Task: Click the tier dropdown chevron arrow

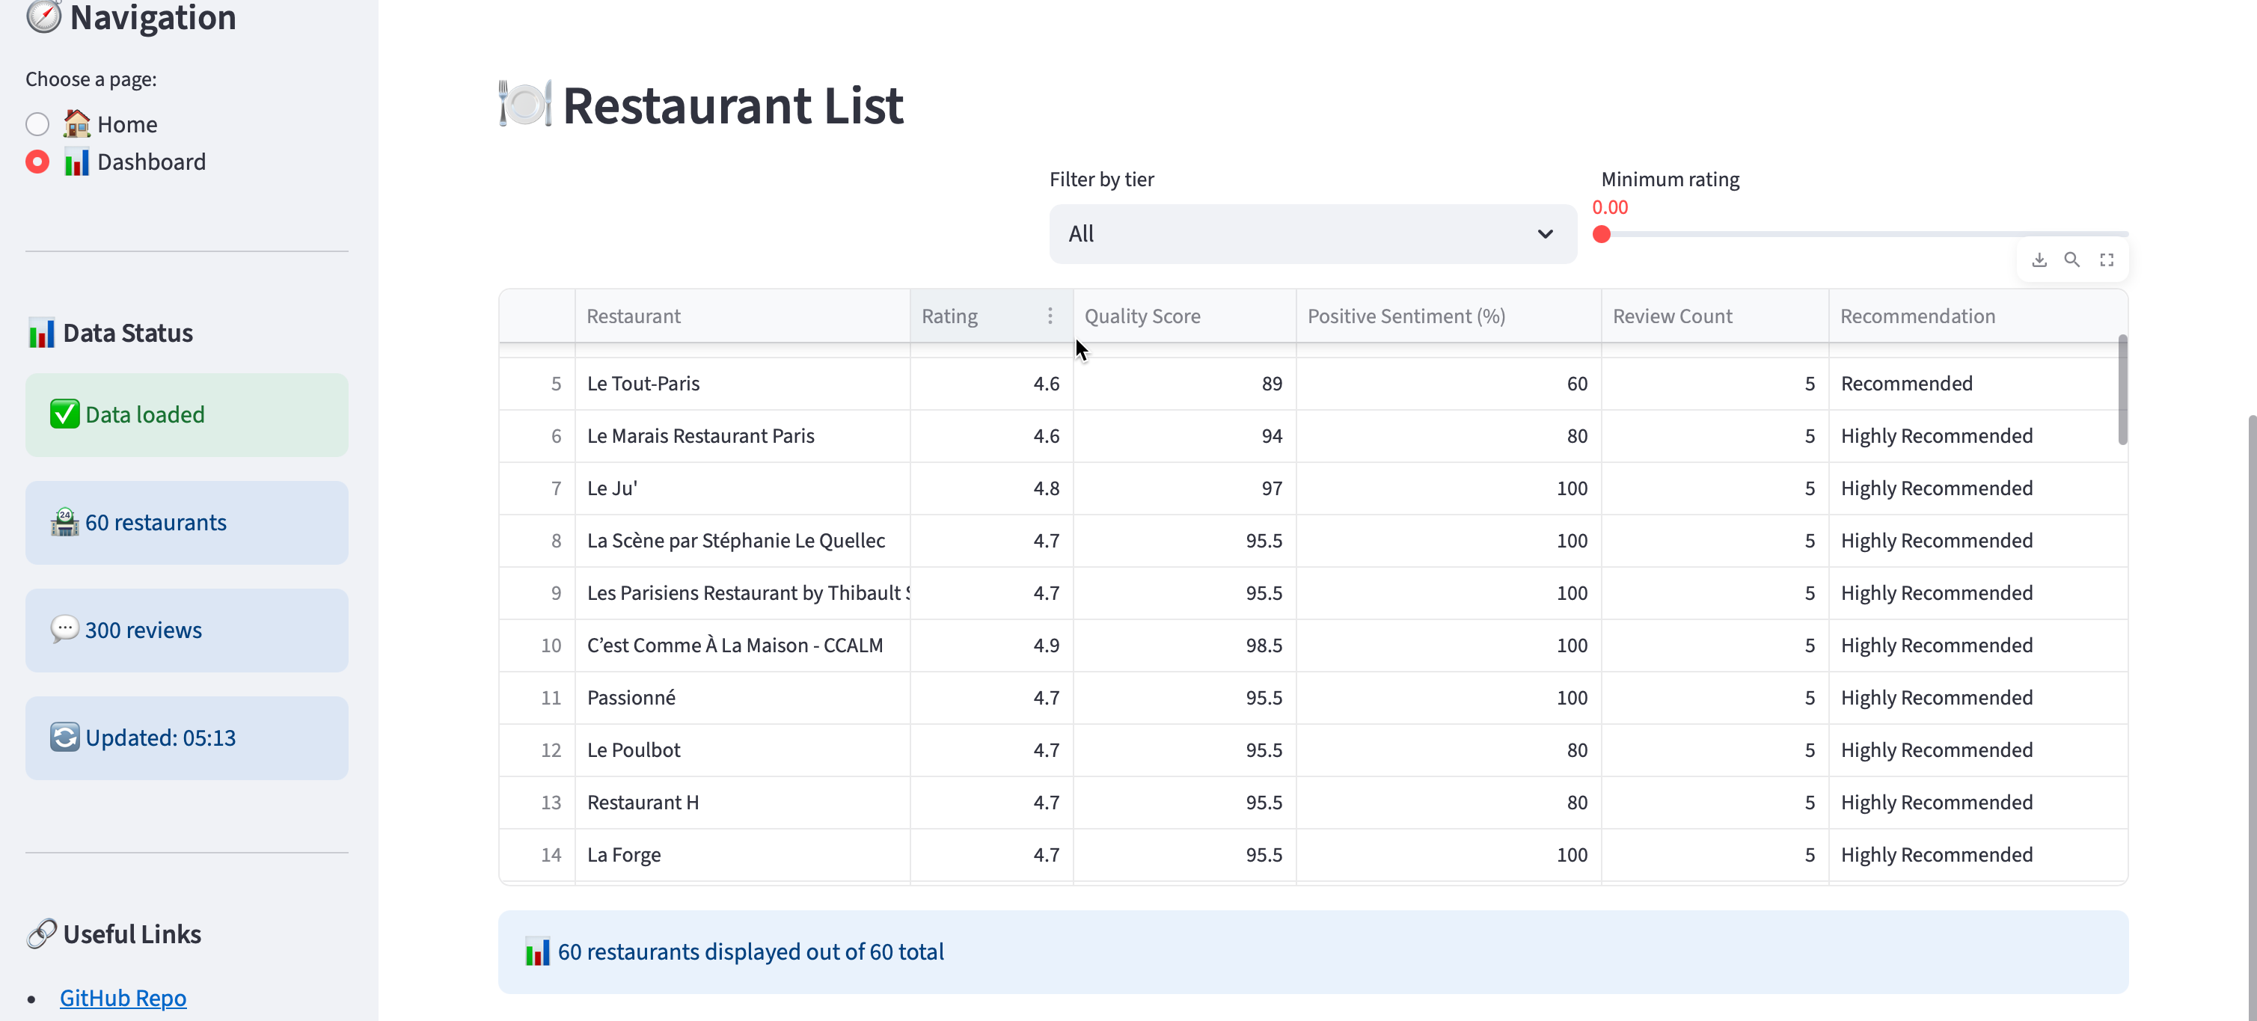Action: [1545, 234]
